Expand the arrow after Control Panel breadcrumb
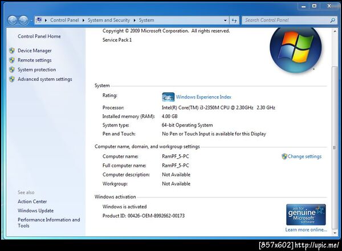This screenshot has height=251, width=342. (83, 20)
